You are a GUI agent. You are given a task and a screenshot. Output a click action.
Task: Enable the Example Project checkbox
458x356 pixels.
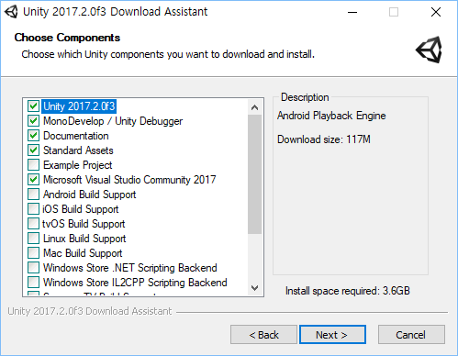point(33,165)
